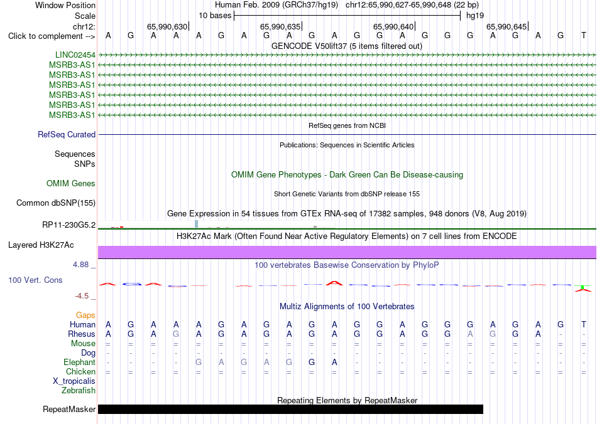Open 'RefSeq genes from NCBI' track title
Image resolution: width=597 pixels, height=424 pixels.
point(347,125)
